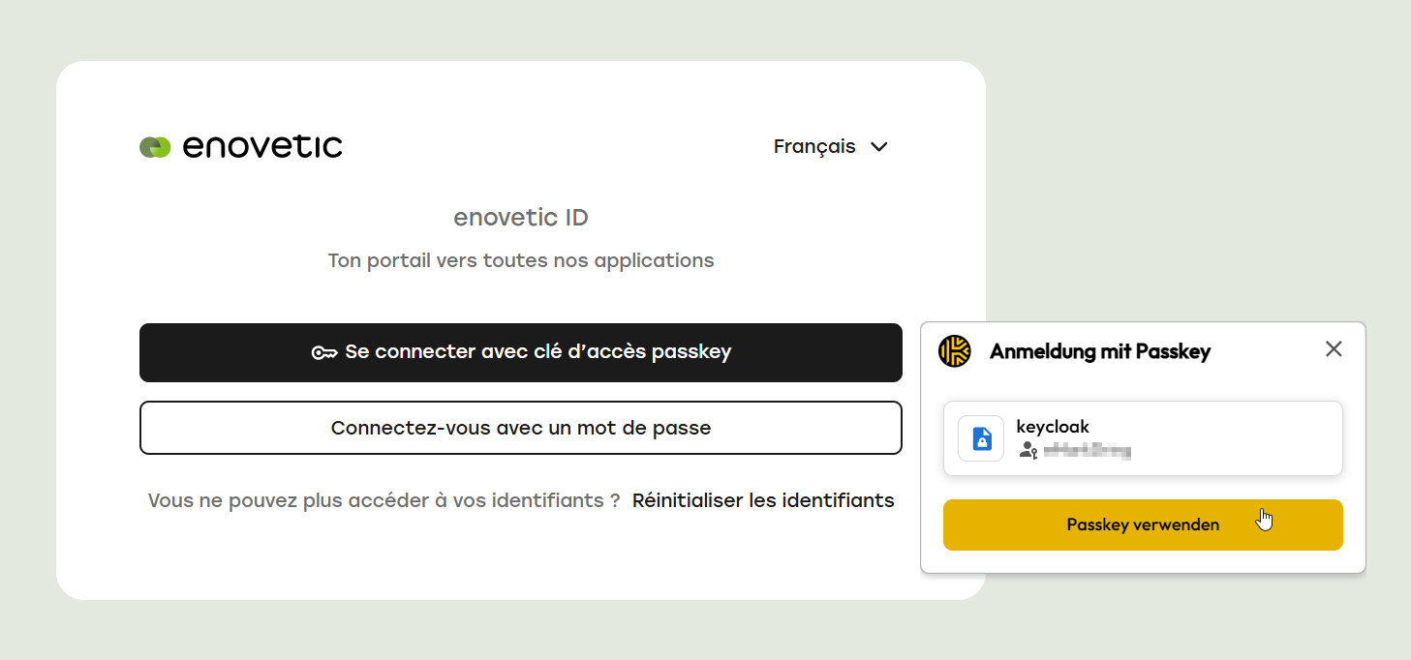The width and height of the screenshot is (1411, 660).
Task: Click the yellow Keeper logo icon
Action: 955,350
